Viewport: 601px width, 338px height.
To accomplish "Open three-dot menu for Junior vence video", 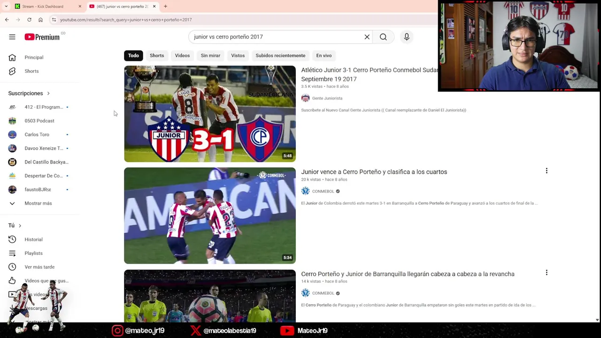I will click(547, 171).
